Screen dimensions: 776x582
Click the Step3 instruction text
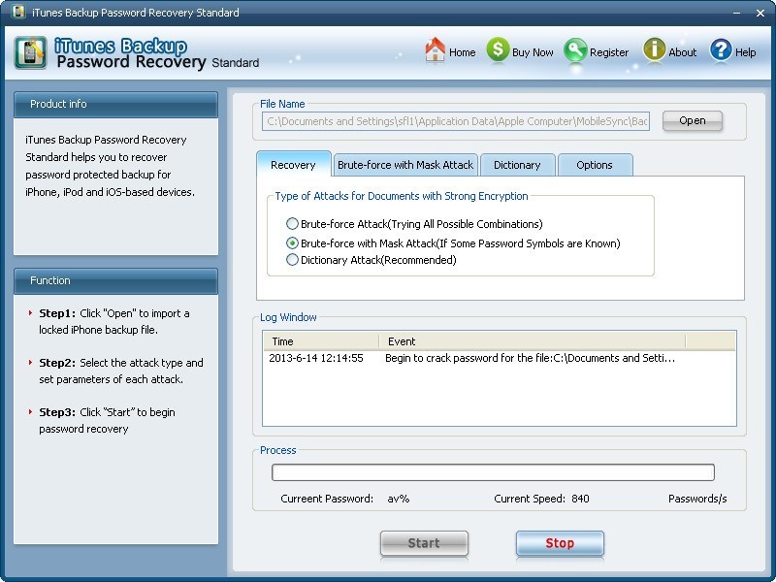[107, 421]
